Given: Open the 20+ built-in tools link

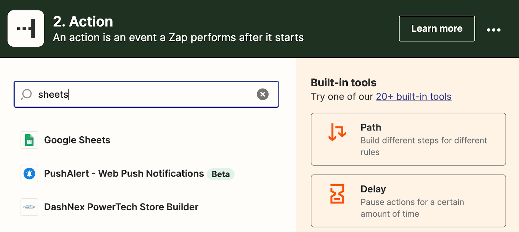Looking at the screenshot, I should [x=413, y=97].
